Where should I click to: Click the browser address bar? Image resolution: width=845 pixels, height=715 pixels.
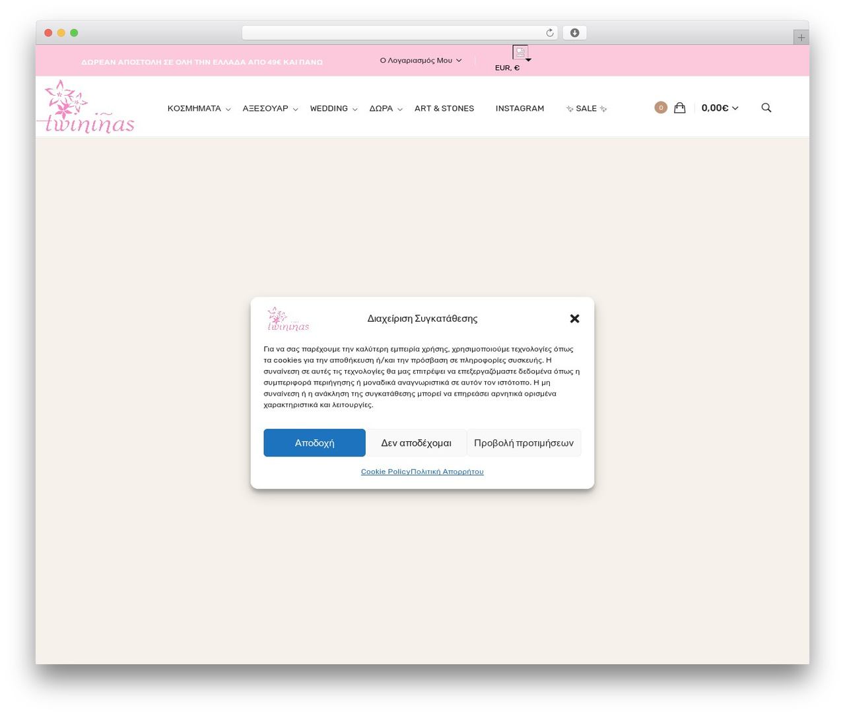[399, 33]
